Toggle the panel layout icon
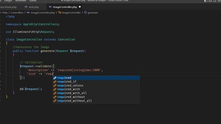The width and height of the screenshot is (221, 124). (x=210, y=1)
